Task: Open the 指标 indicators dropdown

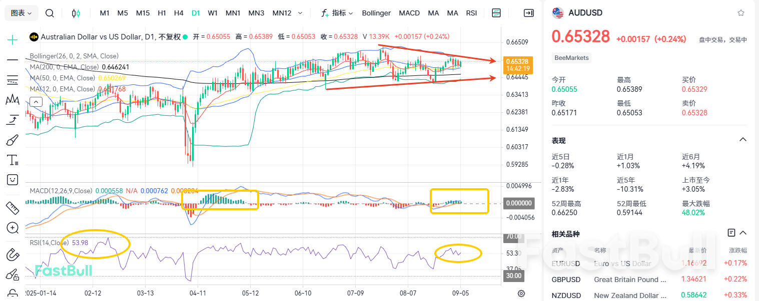Action: [338, 13]
